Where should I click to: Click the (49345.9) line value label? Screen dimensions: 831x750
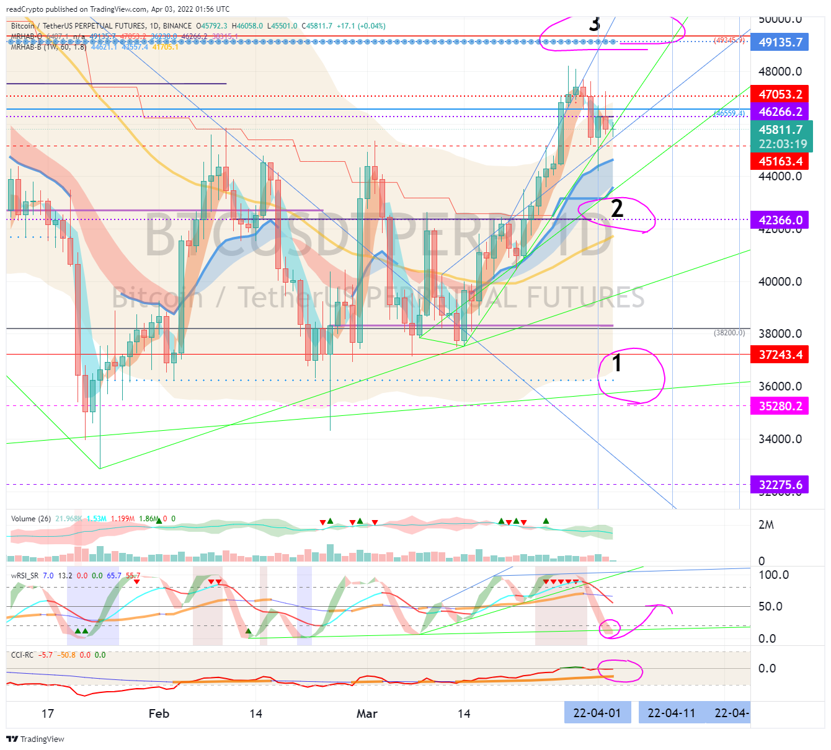(x=729, y=40)
